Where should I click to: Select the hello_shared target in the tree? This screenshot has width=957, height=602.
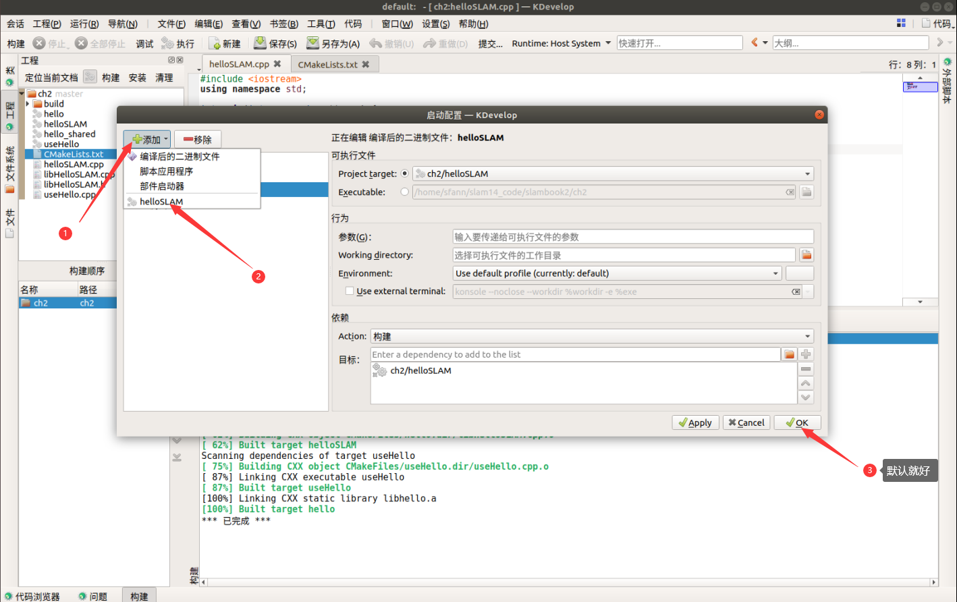pos(70,134)
